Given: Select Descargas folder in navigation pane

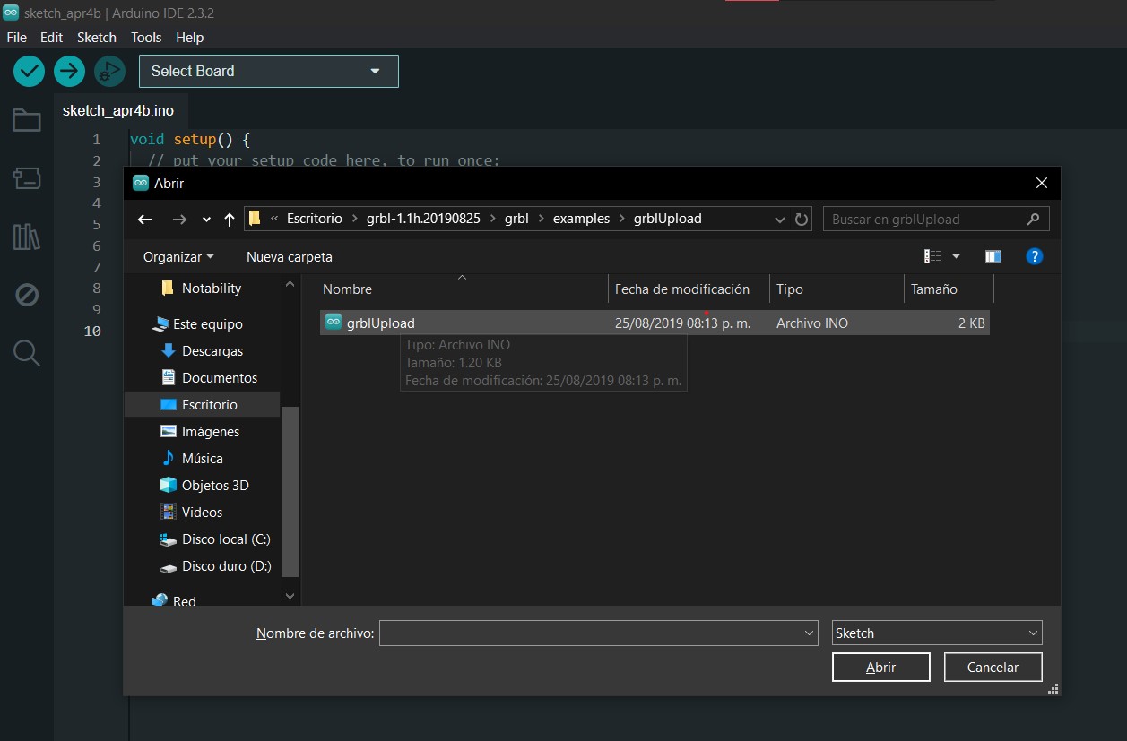Looking at the screenshot, I should pos(202,351).
